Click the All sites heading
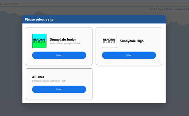 [38, 77]
